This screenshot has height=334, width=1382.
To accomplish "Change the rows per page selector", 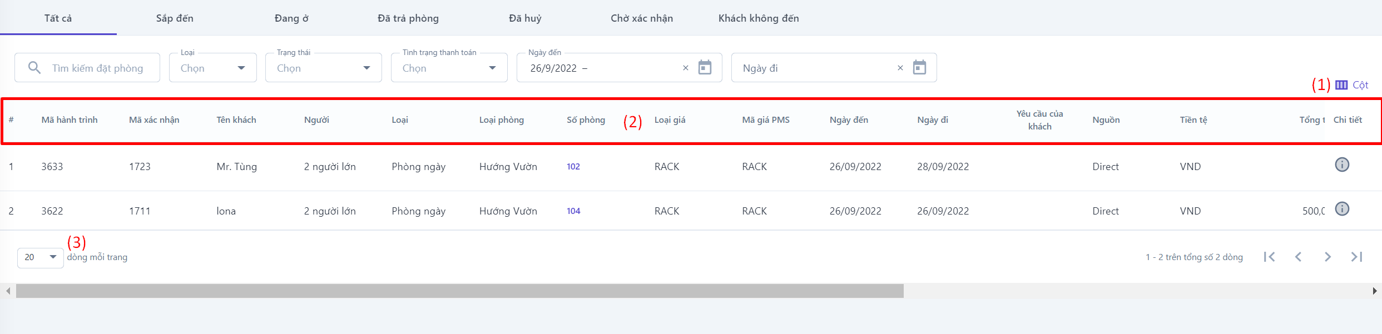I will tap(41, 257).
